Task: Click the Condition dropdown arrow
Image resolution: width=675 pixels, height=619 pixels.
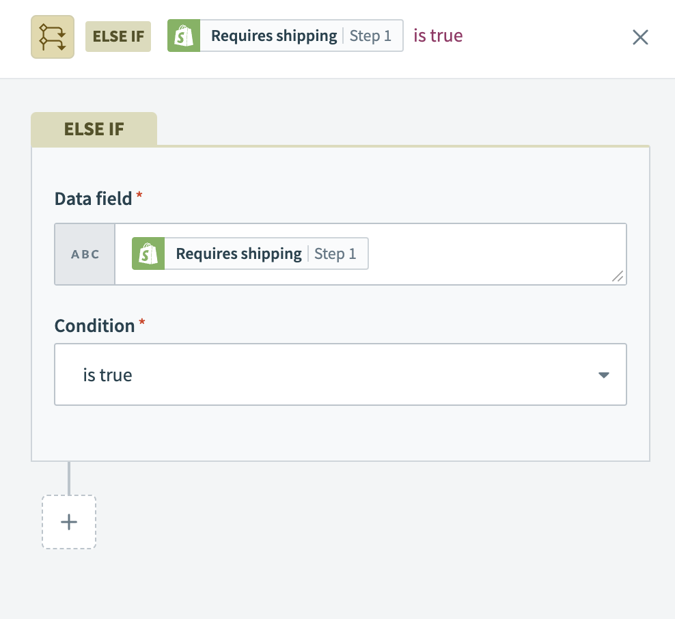Action: [603, 375]
